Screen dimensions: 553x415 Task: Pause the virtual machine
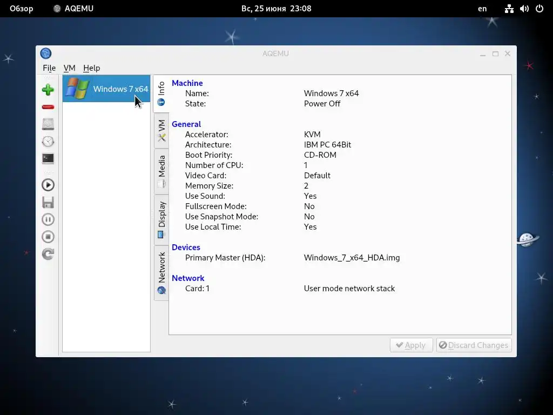point(48,219)
